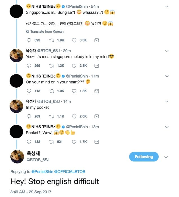Send 'singapore melody' tweet via direct message

coord(96,66)
